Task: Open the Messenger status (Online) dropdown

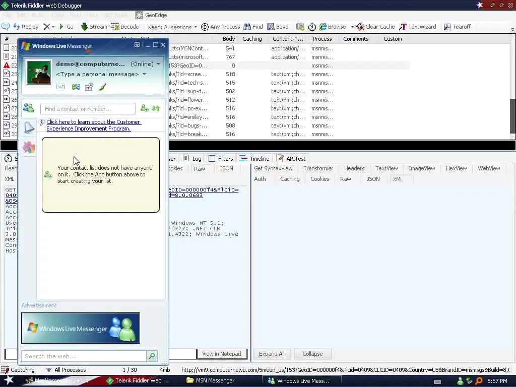Action: click(146, 64)
